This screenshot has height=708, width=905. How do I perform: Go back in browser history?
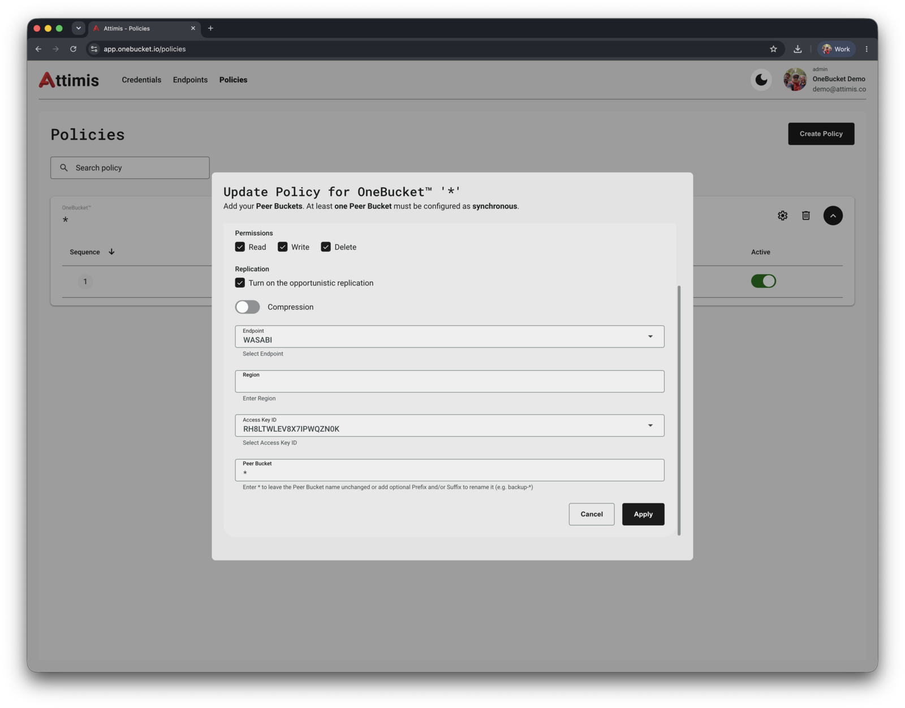(38, 49)
